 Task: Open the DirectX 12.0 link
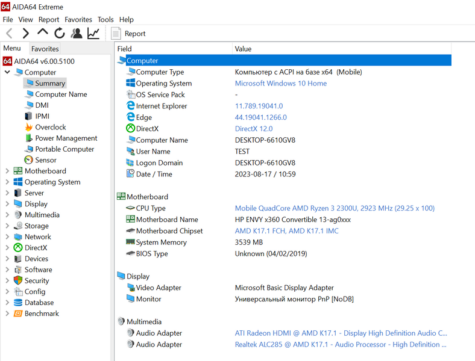pos(254,129)
